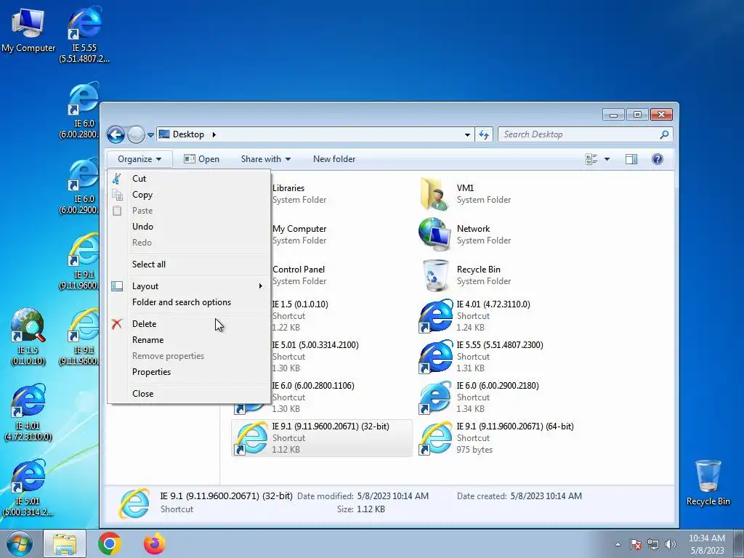The image size is (744, 558).
Task: Choose Cut from the Organize menu
Action: [189, 179]
